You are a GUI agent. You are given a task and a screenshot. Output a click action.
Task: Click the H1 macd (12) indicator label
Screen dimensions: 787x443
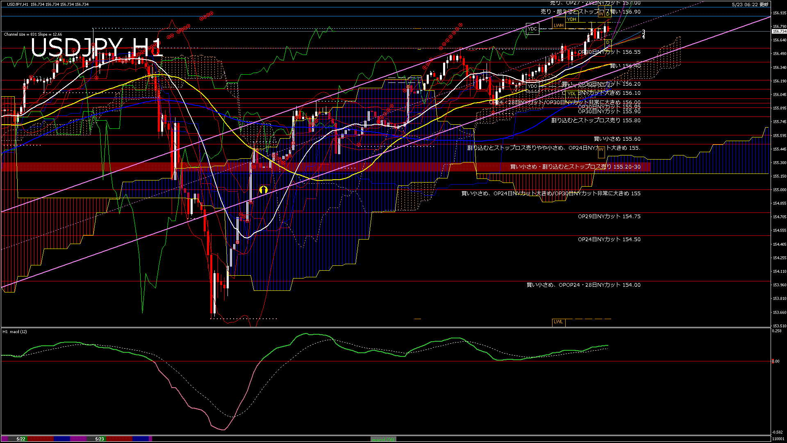coord(15,331)
